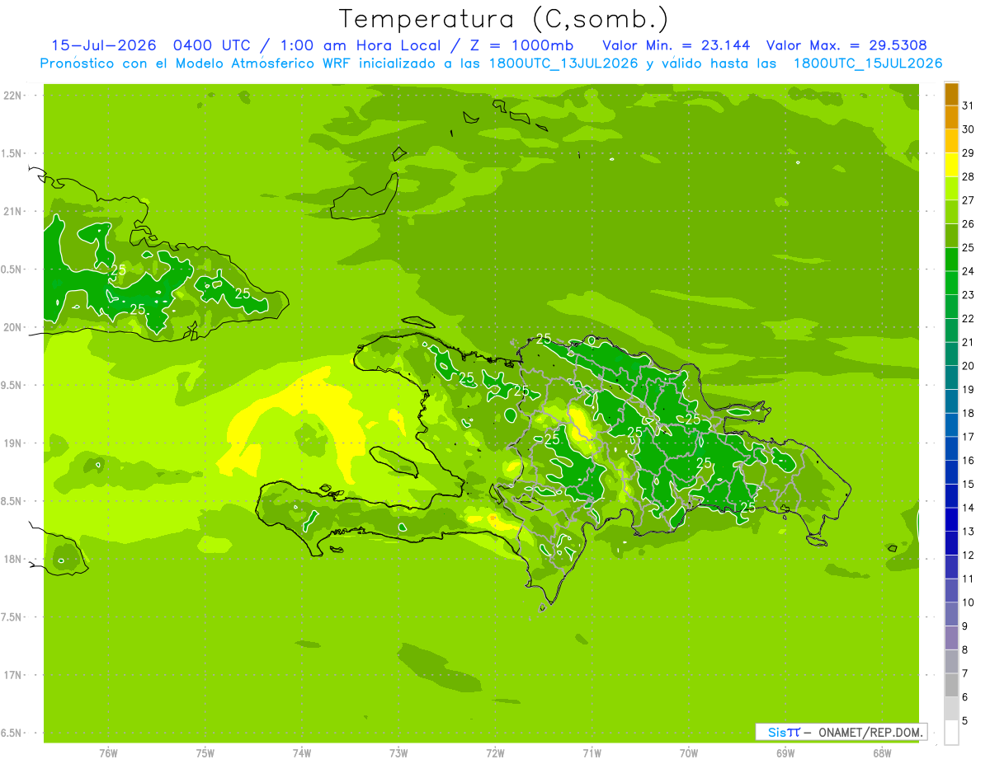
Task: Click the '5' label on the color scale
Action: click(965, 720)
